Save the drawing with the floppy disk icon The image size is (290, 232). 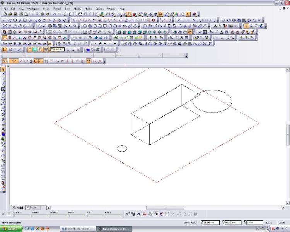coord(15,14)
